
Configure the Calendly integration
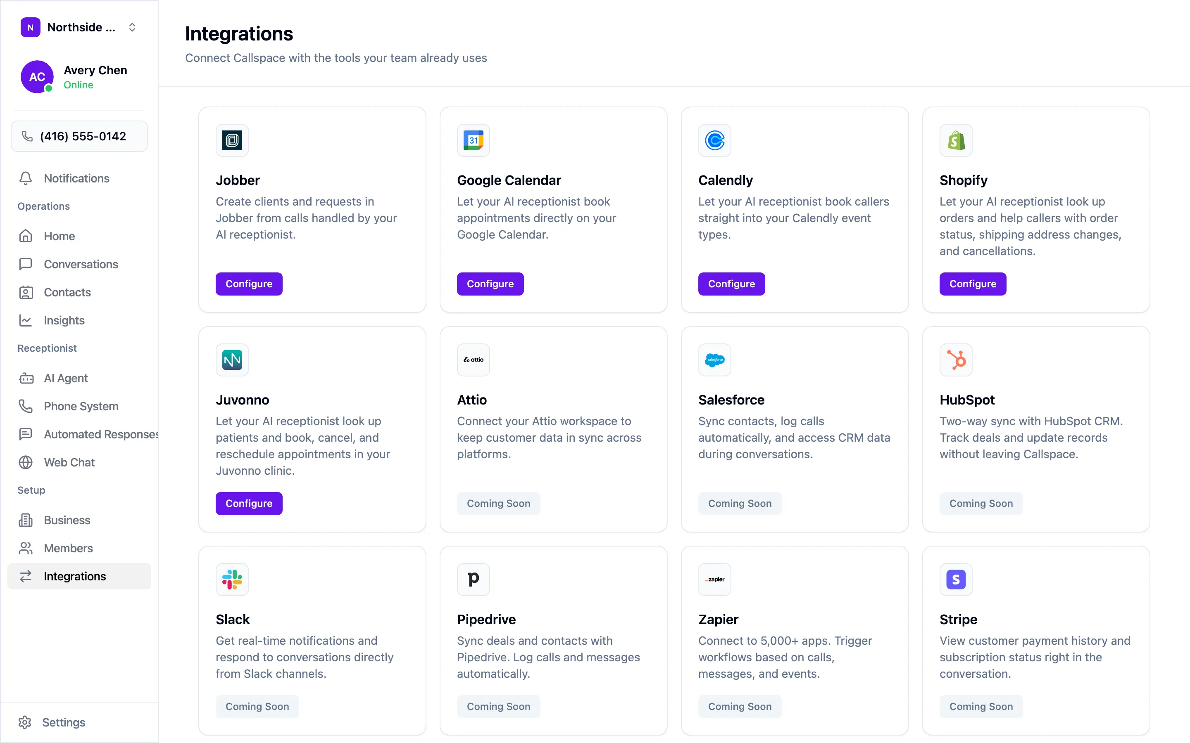coord(732,284)
